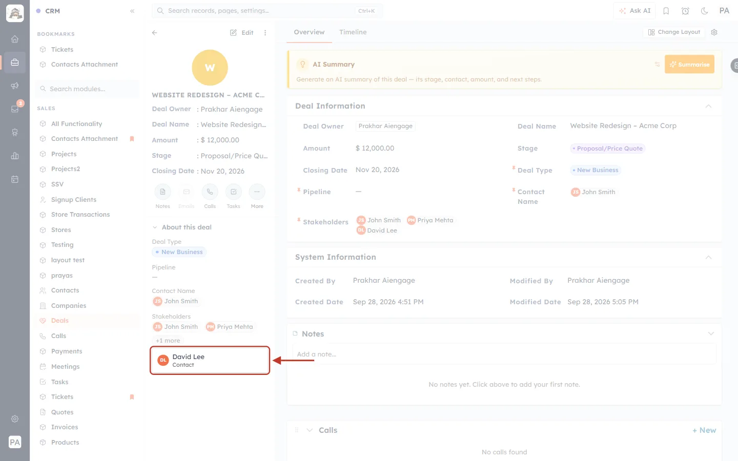Collapse the System Information section chevron
Screen dimensions: 738x461
(x=708, y=257)
